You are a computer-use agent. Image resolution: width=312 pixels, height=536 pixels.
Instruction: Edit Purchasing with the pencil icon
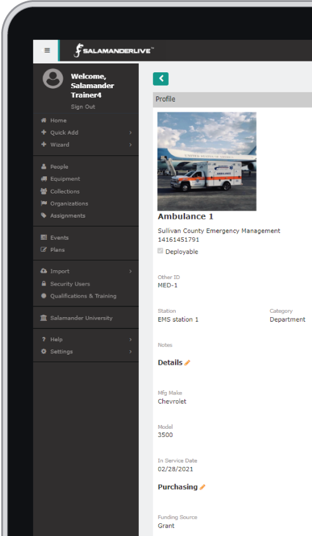pos(202,487)
